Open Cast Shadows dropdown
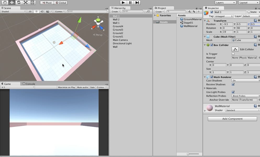Viewport: 260px width, 157px height. pyautogui.click(x=246, y=81)
